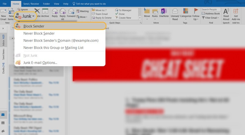The height and width of the screenshot is (135, 245).
Task: Switch to Mail view icon
Action: 3,115
